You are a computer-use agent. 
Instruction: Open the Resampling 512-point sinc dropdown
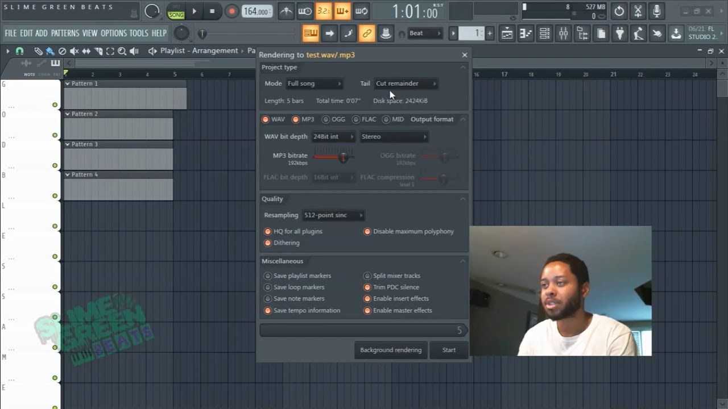[x=333, y=215]
